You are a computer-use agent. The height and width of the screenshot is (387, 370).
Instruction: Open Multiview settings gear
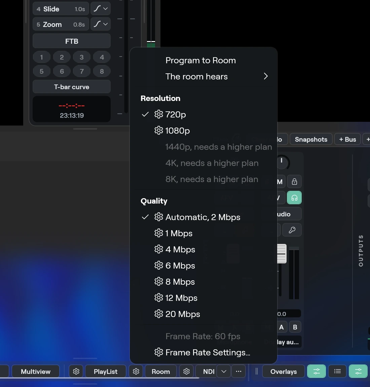pos(76,372)
